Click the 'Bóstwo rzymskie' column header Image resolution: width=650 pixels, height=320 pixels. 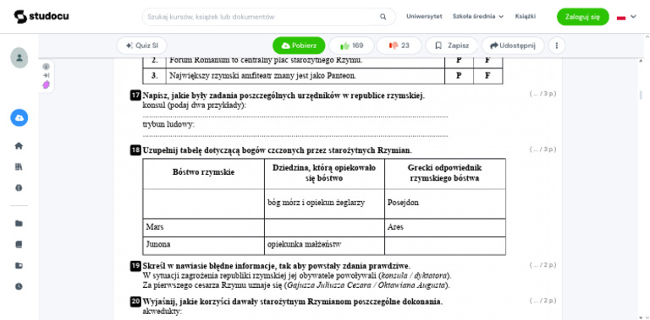203,174
